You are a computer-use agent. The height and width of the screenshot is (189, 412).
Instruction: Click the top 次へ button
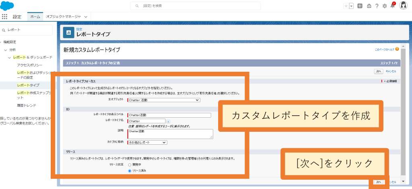pyautogui.click(x=379, y=71)
